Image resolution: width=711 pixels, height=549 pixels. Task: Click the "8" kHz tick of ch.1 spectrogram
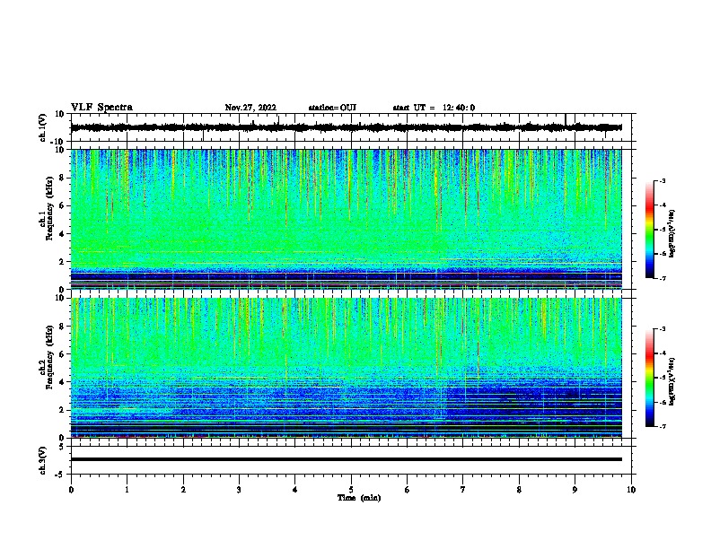(x=63, y=178)
